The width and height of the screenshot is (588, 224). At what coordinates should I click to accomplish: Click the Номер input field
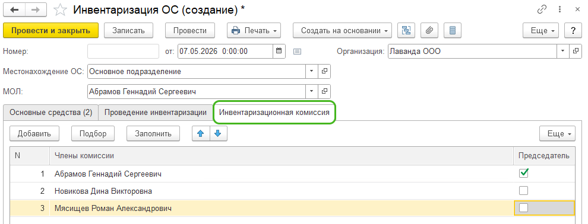point(124,51)
